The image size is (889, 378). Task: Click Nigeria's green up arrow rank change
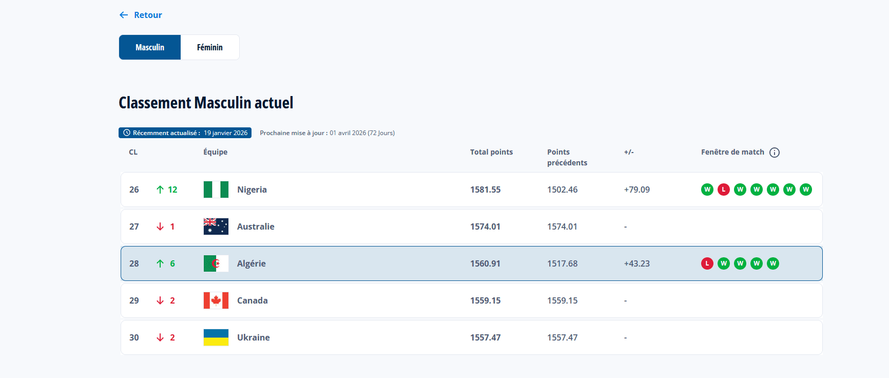(x=160, y=190)
